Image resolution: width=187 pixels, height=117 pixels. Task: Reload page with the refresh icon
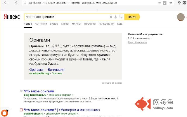pyautogui.click(x=25, y=3)
